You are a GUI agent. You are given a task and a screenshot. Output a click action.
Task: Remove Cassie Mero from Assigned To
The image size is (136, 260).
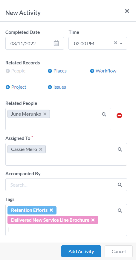41,149
